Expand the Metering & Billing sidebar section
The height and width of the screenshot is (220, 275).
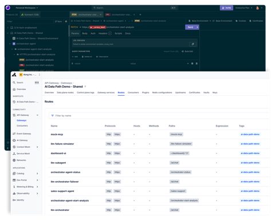point(37,187)
